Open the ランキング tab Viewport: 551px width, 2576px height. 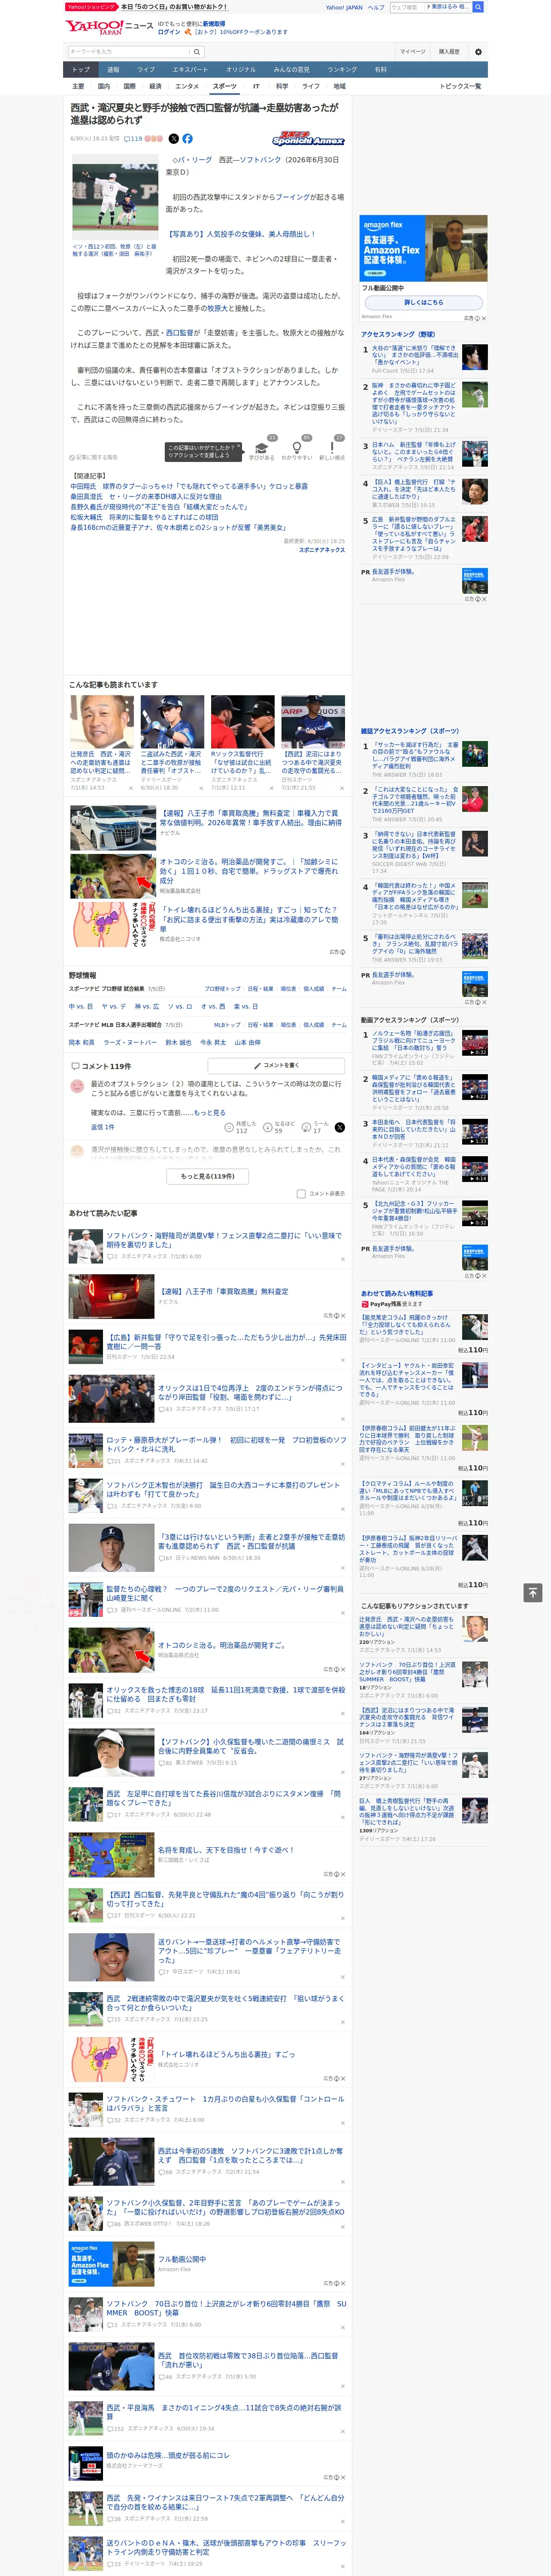point(342,70)
